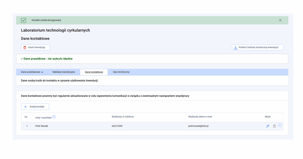This screenshot has height=159, width=303.
Task: Click the phone number '64212399'
Action: pyautogui.click(x=117, y=126)
